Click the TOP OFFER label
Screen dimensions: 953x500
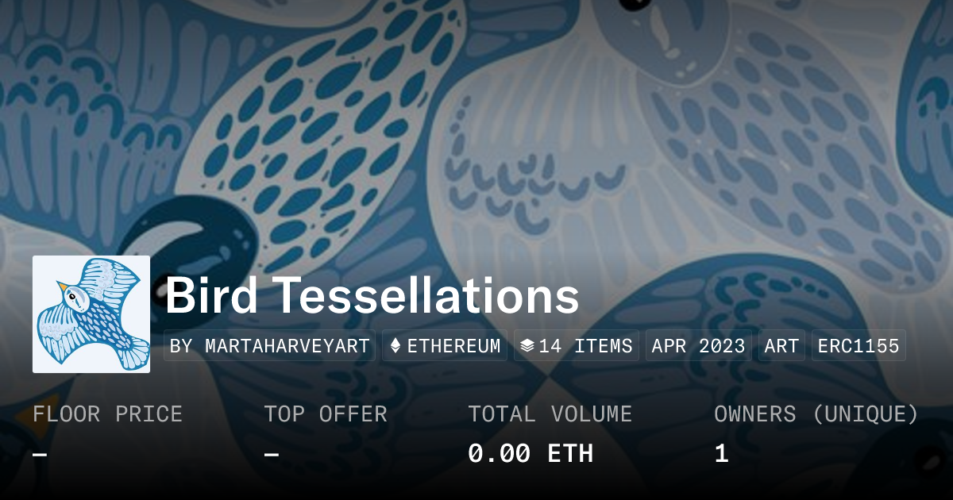[x=326, y=414]
